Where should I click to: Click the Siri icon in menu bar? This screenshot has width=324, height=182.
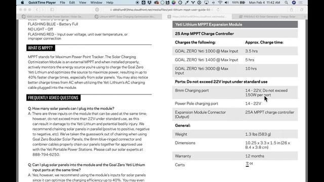[294, 3]
